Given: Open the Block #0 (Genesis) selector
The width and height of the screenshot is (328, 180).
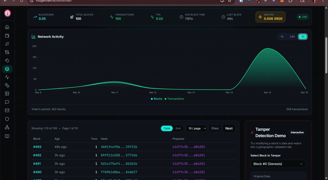Looking at the screenshot, I should 278,164.
